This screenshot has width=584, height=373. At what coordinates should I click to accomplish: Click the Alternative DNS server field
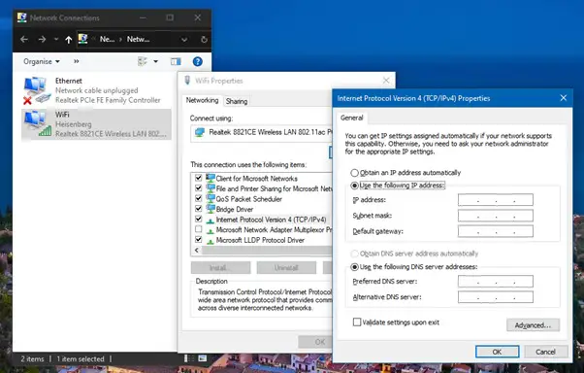(x=496, y=297)
